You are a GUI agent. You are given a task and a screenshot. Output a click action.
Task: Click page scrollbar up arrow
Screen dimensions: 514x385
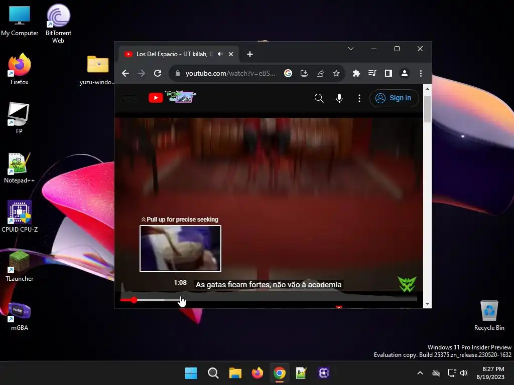[427, 88]
